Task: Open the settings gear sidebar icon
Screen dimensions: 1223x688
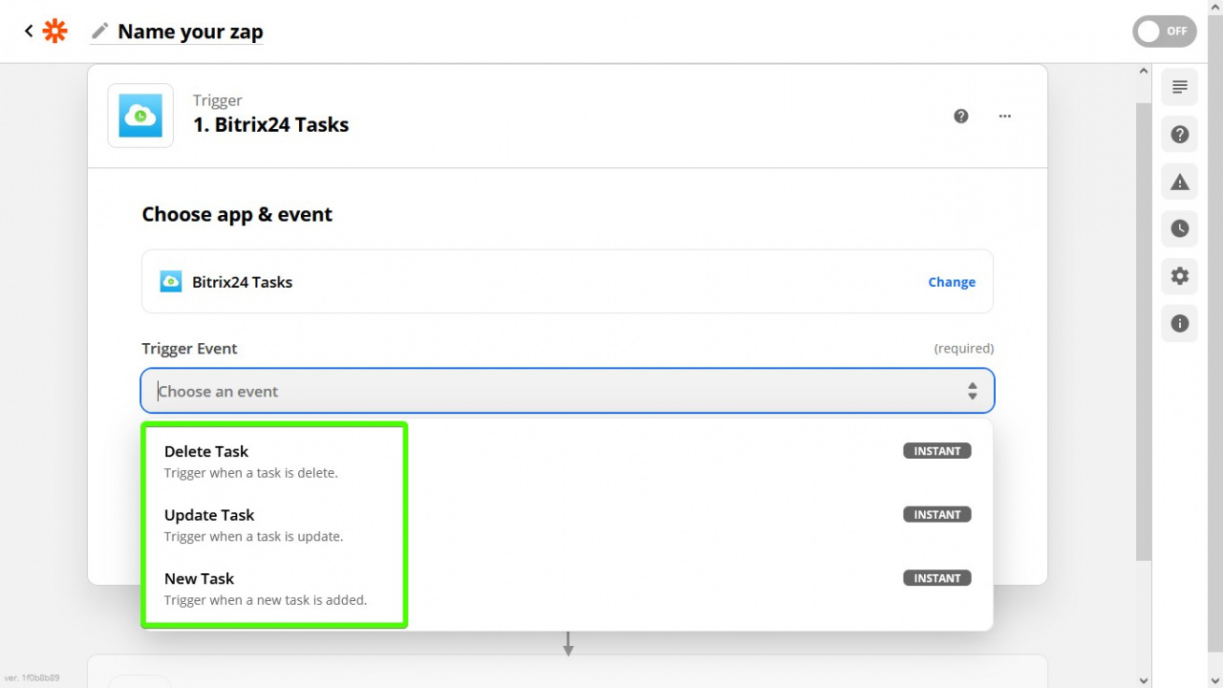Action: 1180,276
